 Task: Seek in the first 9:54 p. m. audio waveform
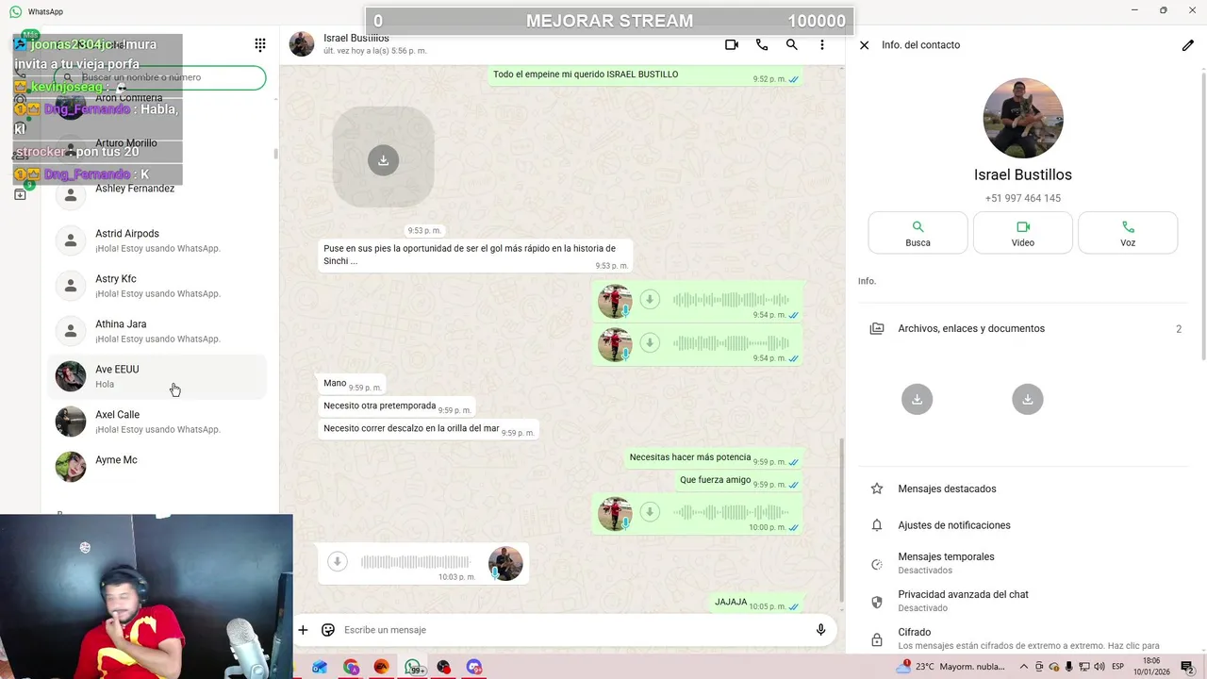[731, 300]
